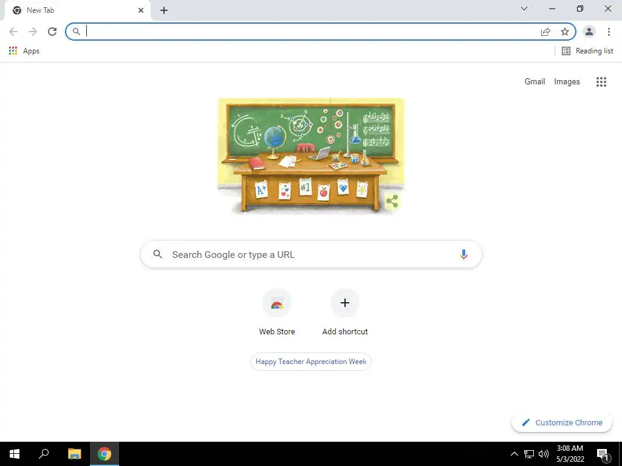Focus the Search Google or type a URL box
The width and height of the screenshot is (622, 466).
311,254
